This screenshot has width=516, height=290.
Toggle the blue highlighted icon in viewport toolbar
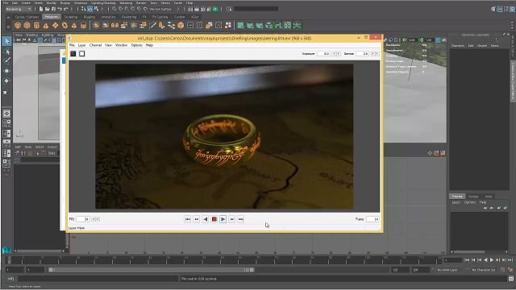[438, 40]
